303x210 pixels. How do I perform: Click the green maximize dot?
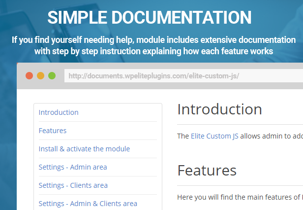[x=52, y=76]
